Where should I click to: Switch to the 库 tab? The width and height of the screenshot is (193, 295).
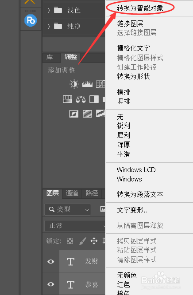pyautogui.click(x=50, y=57)
